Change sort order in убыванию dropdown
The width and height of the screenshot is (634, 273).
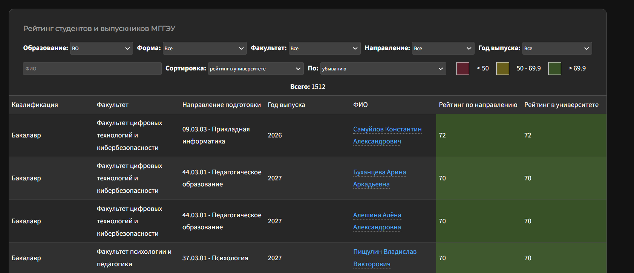pyautogui.click(x=383, y=69)
